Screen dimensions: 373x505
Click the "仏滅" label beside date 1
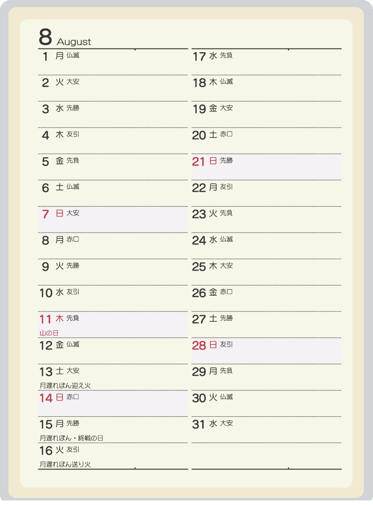[x=73, y=55]
